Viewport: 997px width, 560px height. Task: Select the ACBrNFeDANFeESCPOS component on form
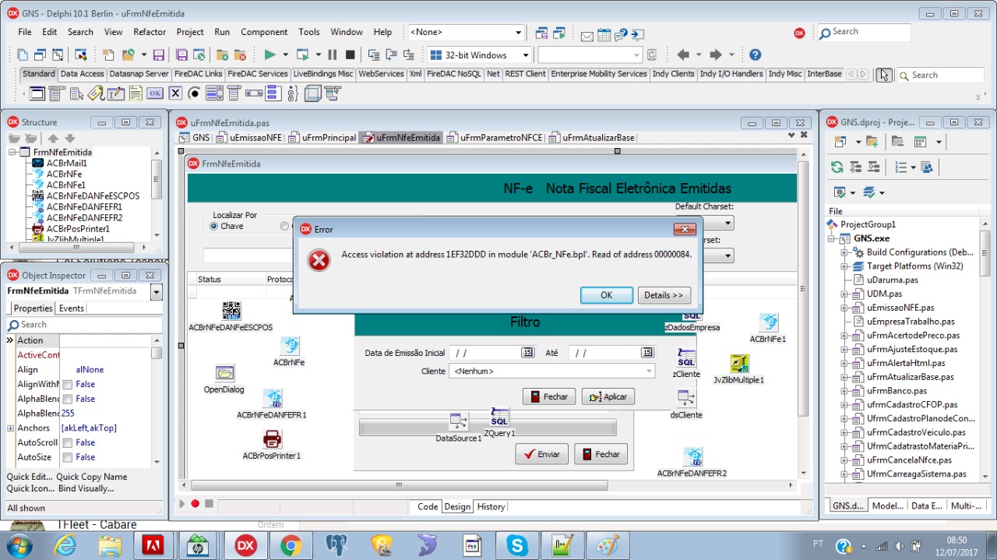[x=231, y=312]
